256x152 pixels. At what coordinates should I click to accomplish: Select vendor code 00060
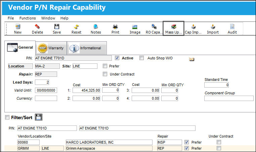point(29,142)
